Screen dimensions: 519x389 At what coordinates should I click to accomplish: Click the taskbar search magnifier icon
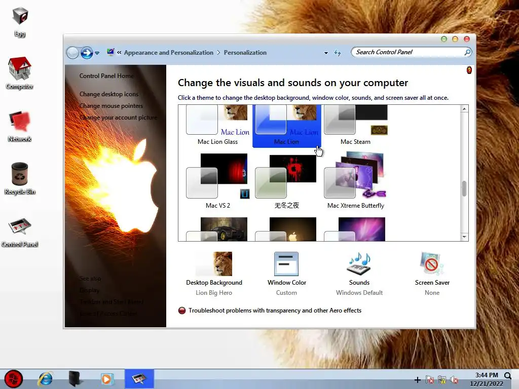(x=508, y=375)
